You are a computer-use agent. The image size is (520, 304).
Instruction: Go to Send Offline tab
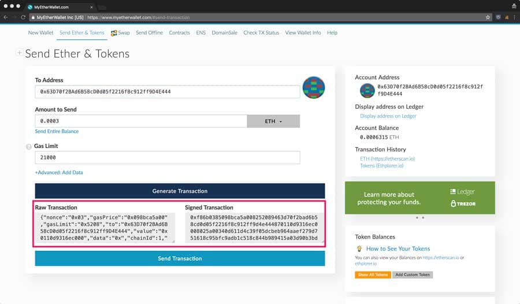[149, 32]
